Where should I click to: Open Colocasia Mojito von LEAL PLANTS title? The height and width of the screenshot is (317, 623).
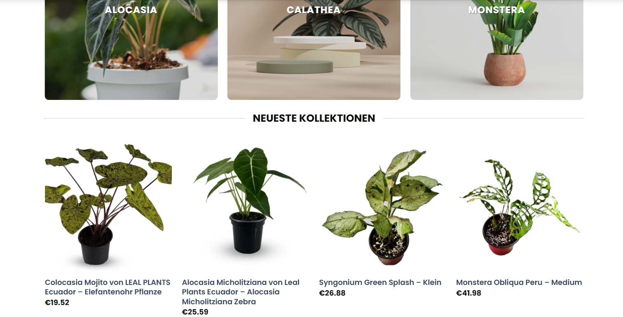pyautogui.click(x=108, y=287)
